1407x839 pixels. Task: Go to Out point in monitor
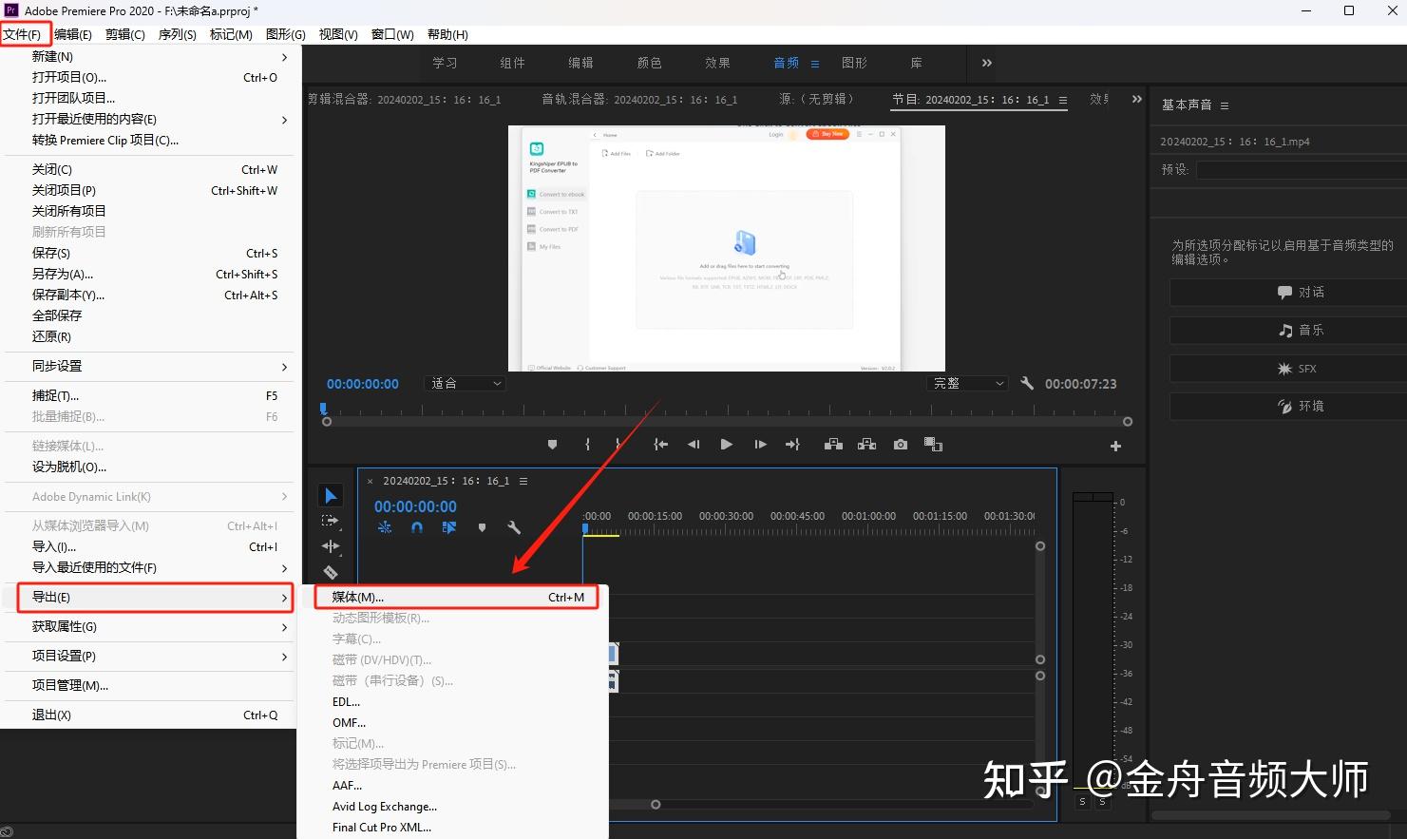tap(792, 445)
